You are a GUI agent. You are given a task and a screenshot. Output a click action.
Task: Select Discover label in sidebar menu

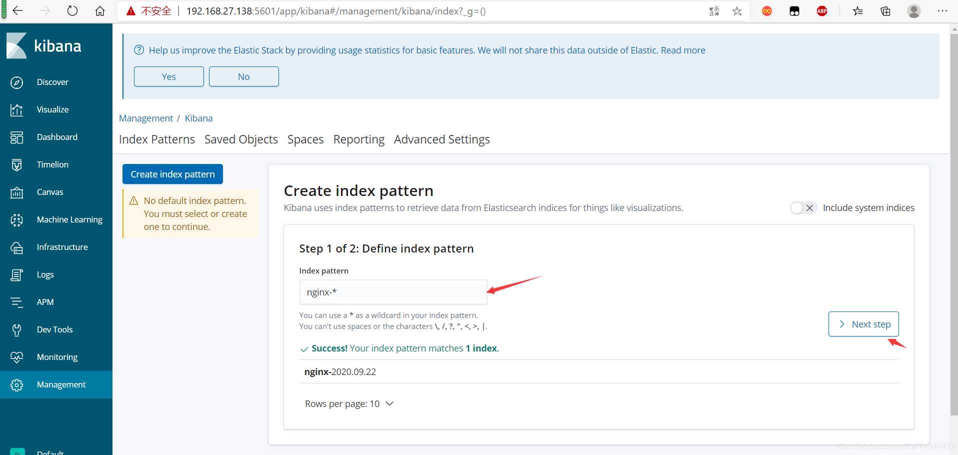pyautogui.click(x=52, y=82)
